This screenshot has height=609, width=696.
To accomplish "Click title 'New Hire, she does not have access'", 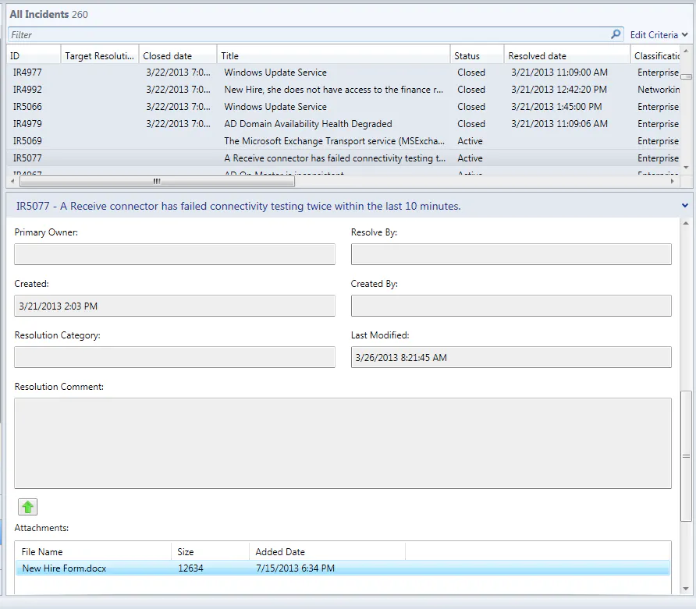I will [334, 90].
